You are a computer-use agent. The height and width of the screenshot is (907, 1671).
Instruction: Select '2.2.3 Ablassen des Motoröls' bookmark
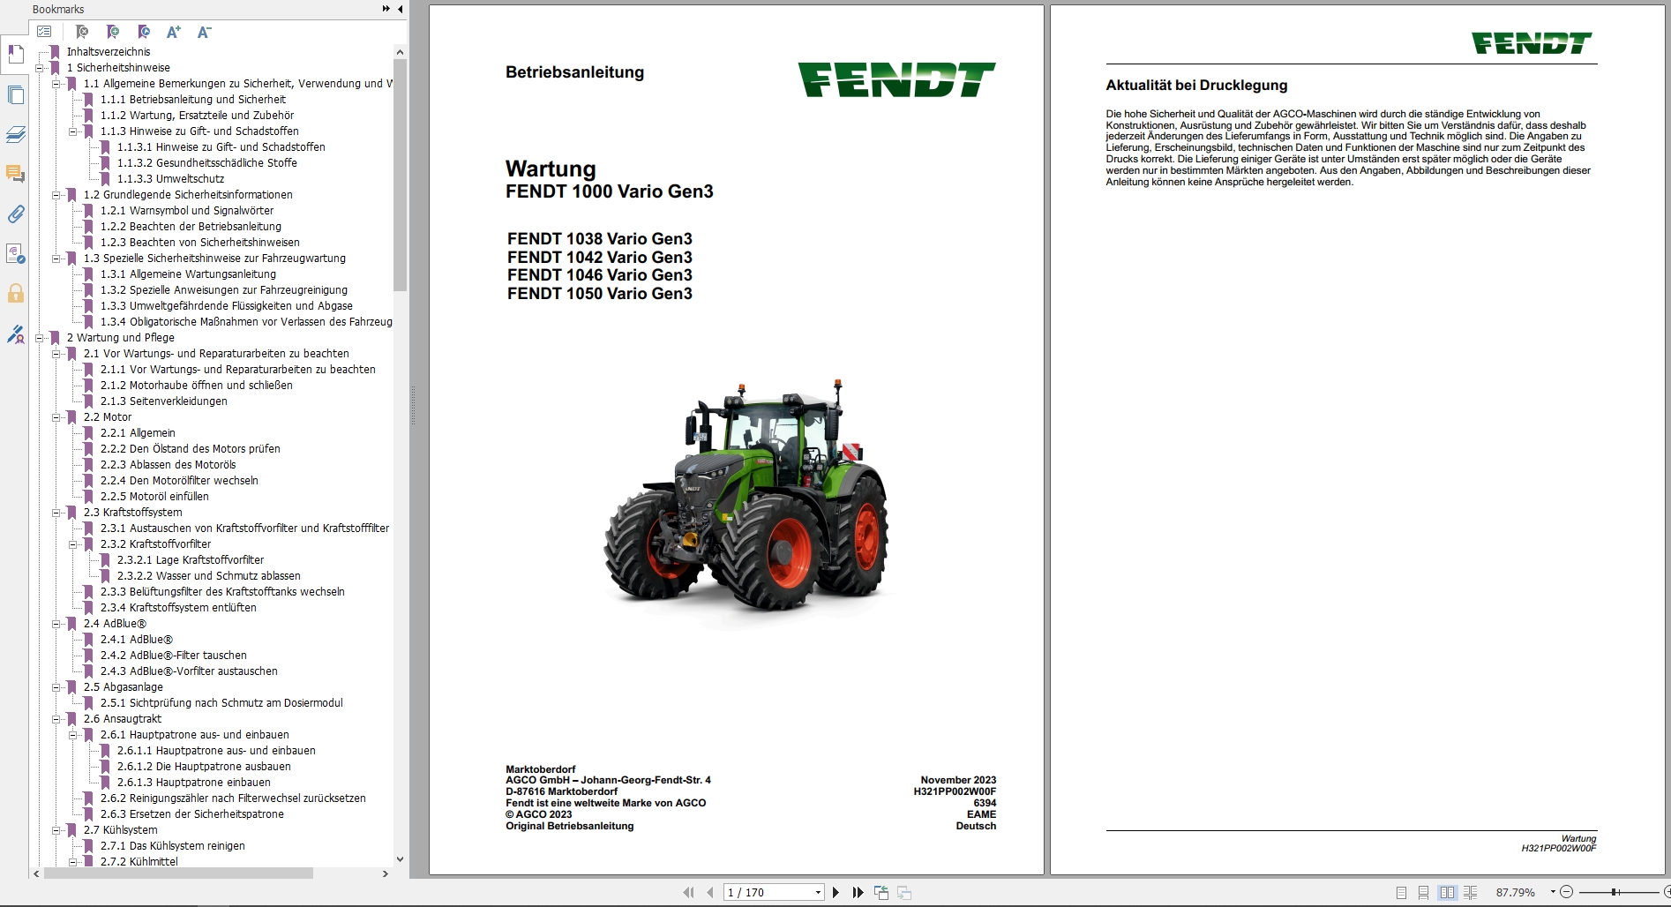coord(168,465)
